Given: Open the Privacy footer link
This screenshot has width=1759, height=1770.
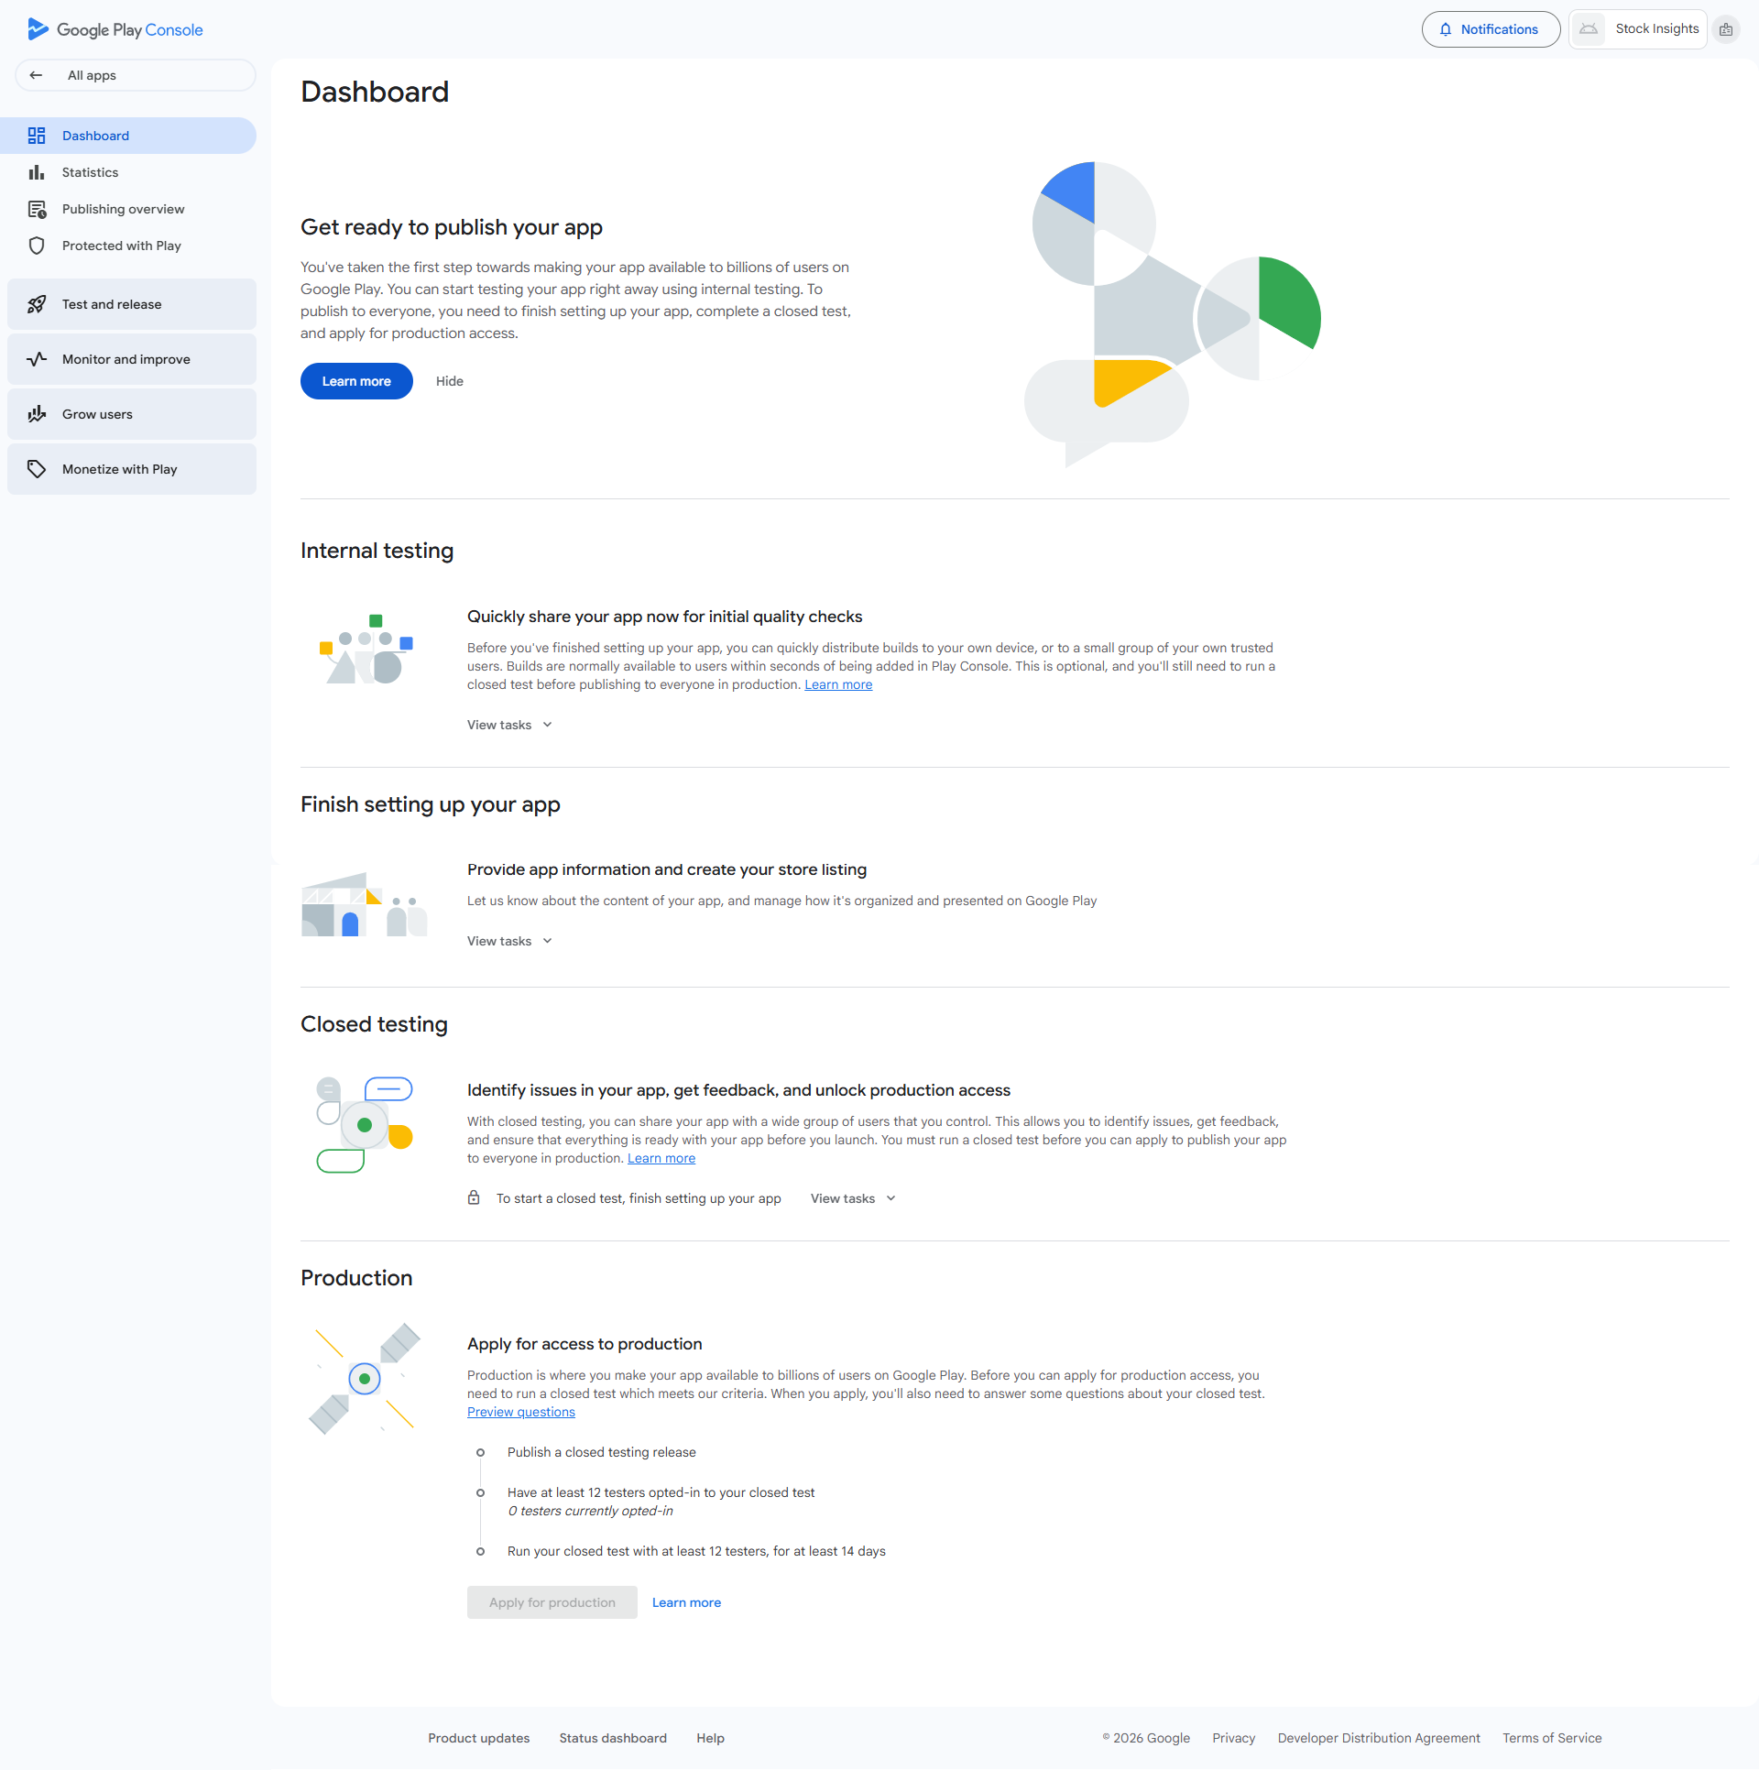Looking at the screenshot, I should point(1234,1738).
